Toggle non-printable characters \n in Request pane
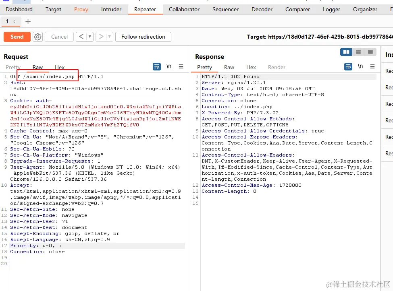The height and width of the screenshot is (291, 393). point(169,66)
